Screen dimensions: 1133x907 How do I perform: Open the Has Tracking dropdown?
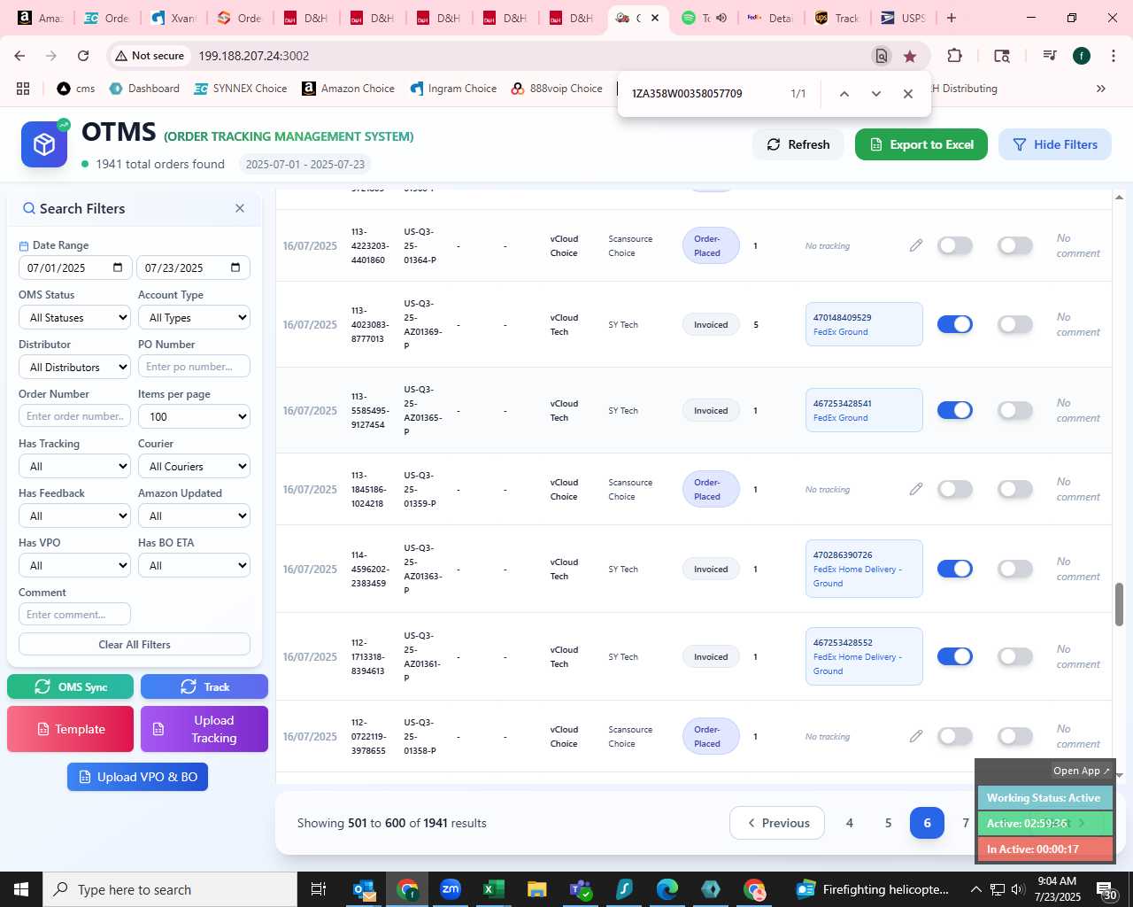[x=75, y=466]
